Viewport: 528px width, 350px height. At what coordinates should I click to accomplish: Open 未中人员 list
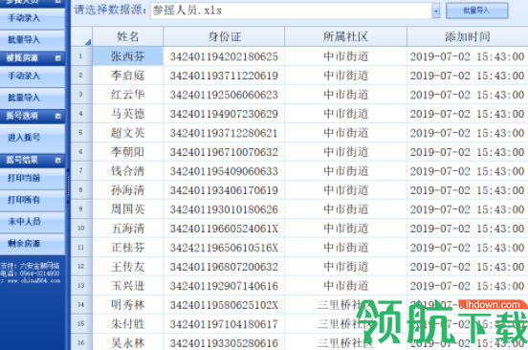click(x=33, y=222)
